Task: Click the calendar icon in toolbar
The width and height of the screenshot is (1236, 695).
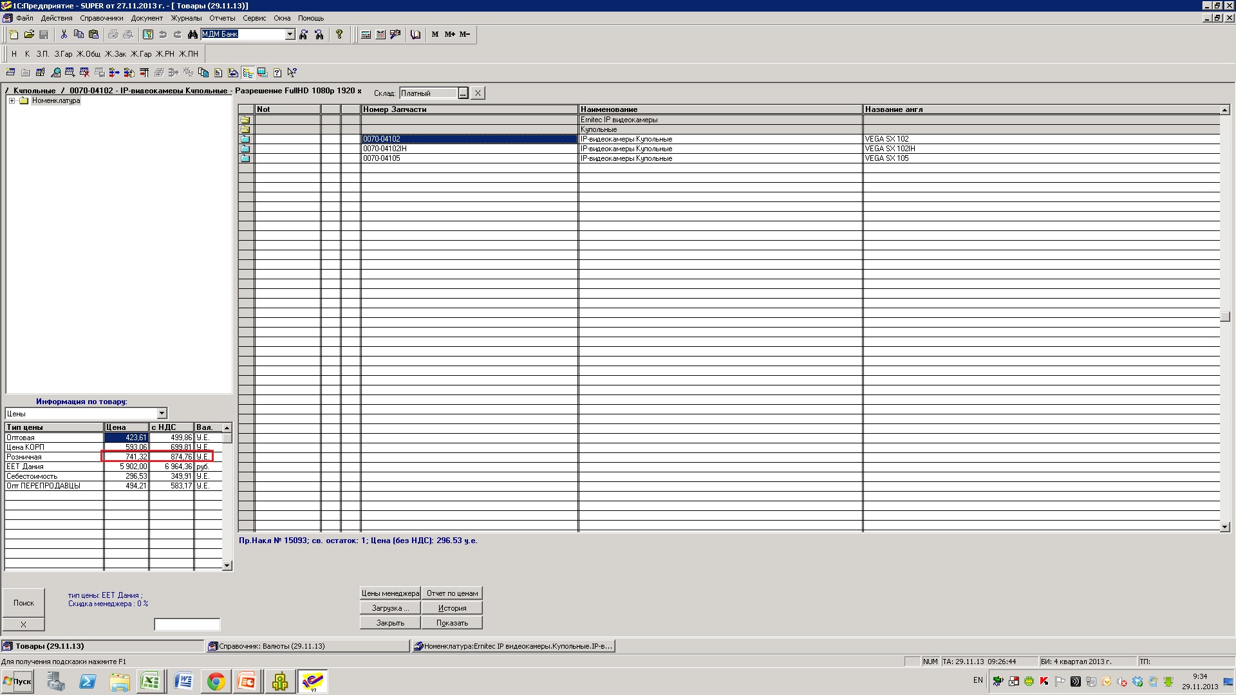Action: click(x=380, y=35)
